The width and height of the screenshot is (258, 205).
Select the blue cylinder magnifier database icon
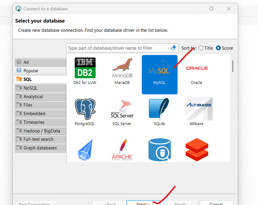pos(160,150)
